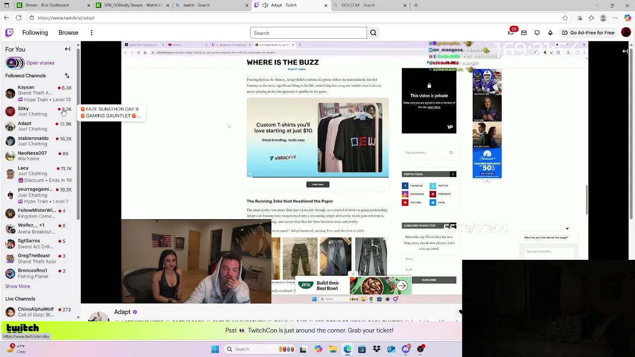Viewport: 635px width, 357px height.
Task: Open the Copilot icon in Edge toolbar
Action: pyautogui.click(x=627, y=18)
